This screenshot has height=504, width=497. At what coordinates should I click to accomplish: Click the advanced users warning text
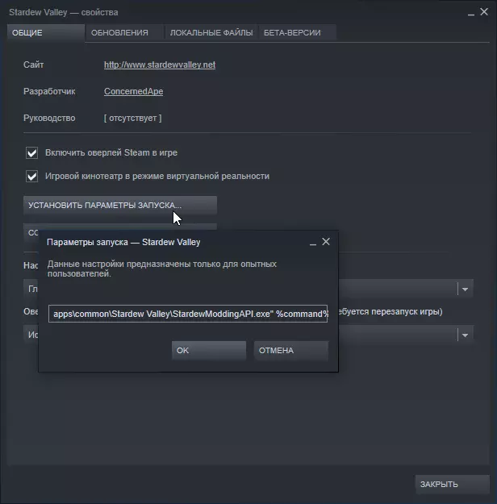(162, 269)
